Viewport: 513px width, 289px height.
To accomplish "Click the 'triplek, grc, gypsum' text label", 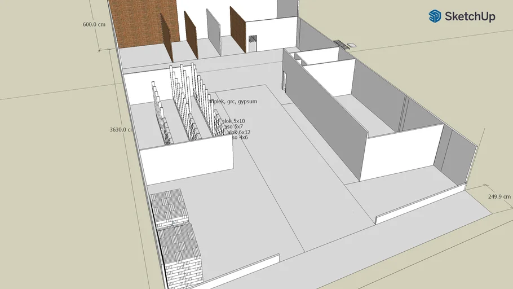I will [x=233, y=102].
